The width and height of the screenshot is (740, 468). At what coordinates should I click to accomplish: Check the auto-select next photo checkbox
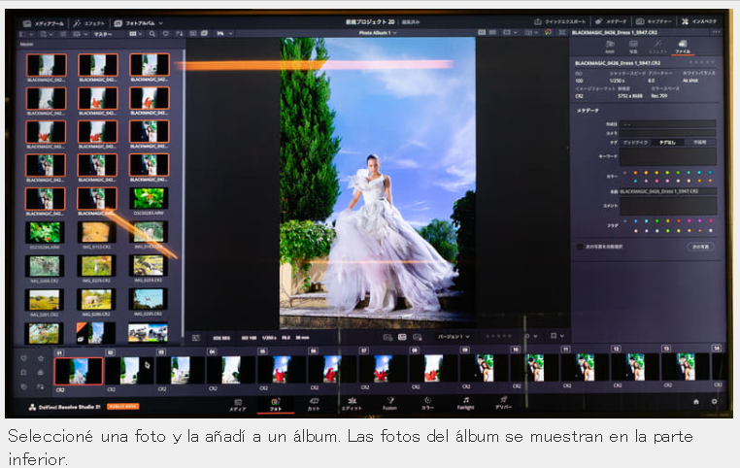point(580,247)
